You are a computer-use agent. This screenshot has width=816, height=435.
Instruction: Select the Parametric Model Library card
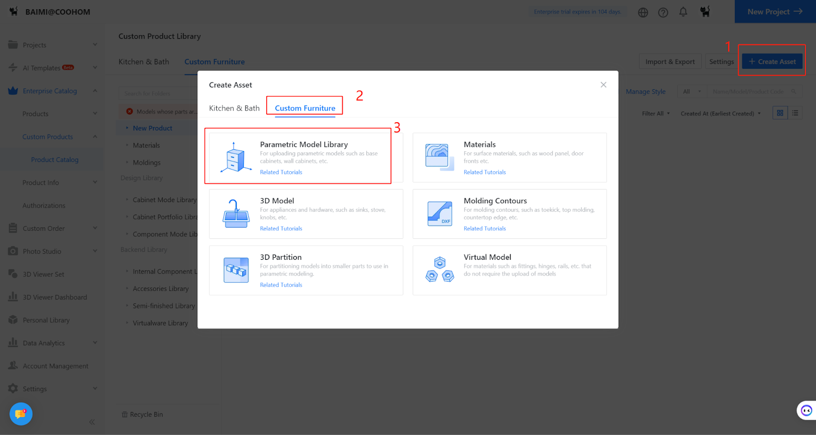click(x=306, y=157)
